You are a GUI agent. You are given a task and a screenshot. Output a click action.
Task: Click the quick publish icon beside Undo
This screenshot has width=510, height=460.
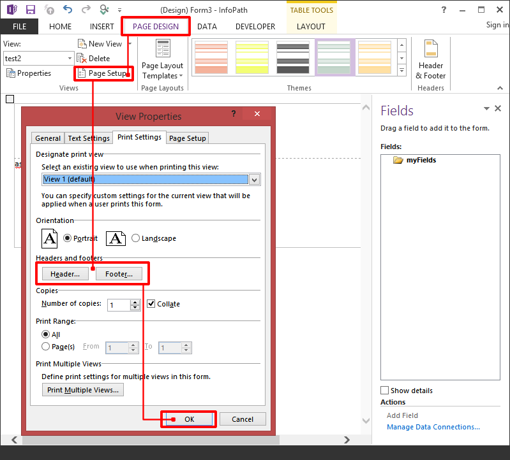[x=49, y=10]
